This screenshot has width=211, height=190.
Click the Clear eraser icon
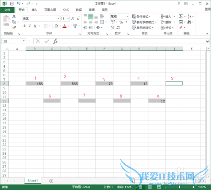181,27
